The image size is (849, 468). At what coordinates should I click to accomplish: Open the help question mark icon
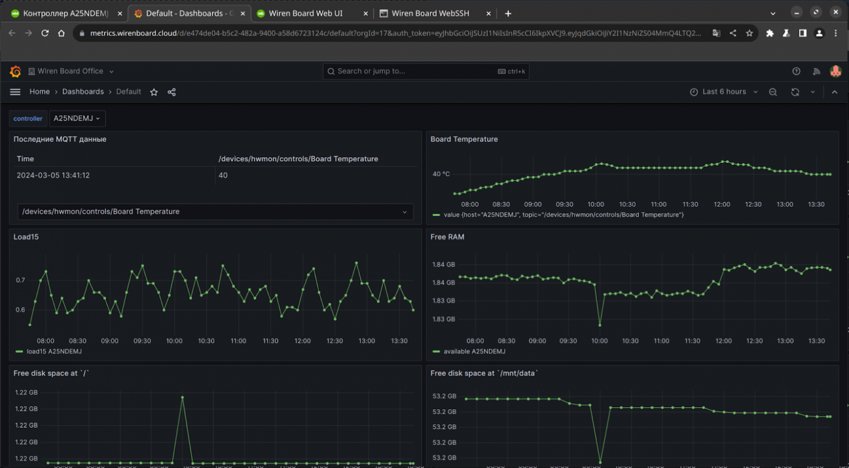(x=796, y=71)
